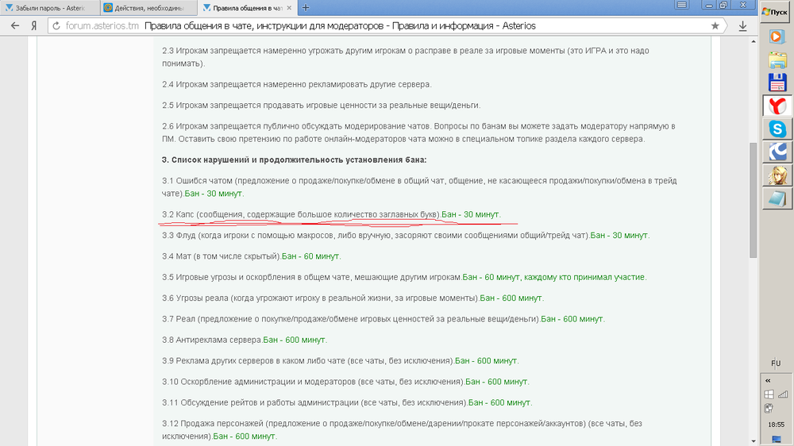
Task: Click scrollbar up arrow on page
Action: pyautogui.click(x=753, y=40)
